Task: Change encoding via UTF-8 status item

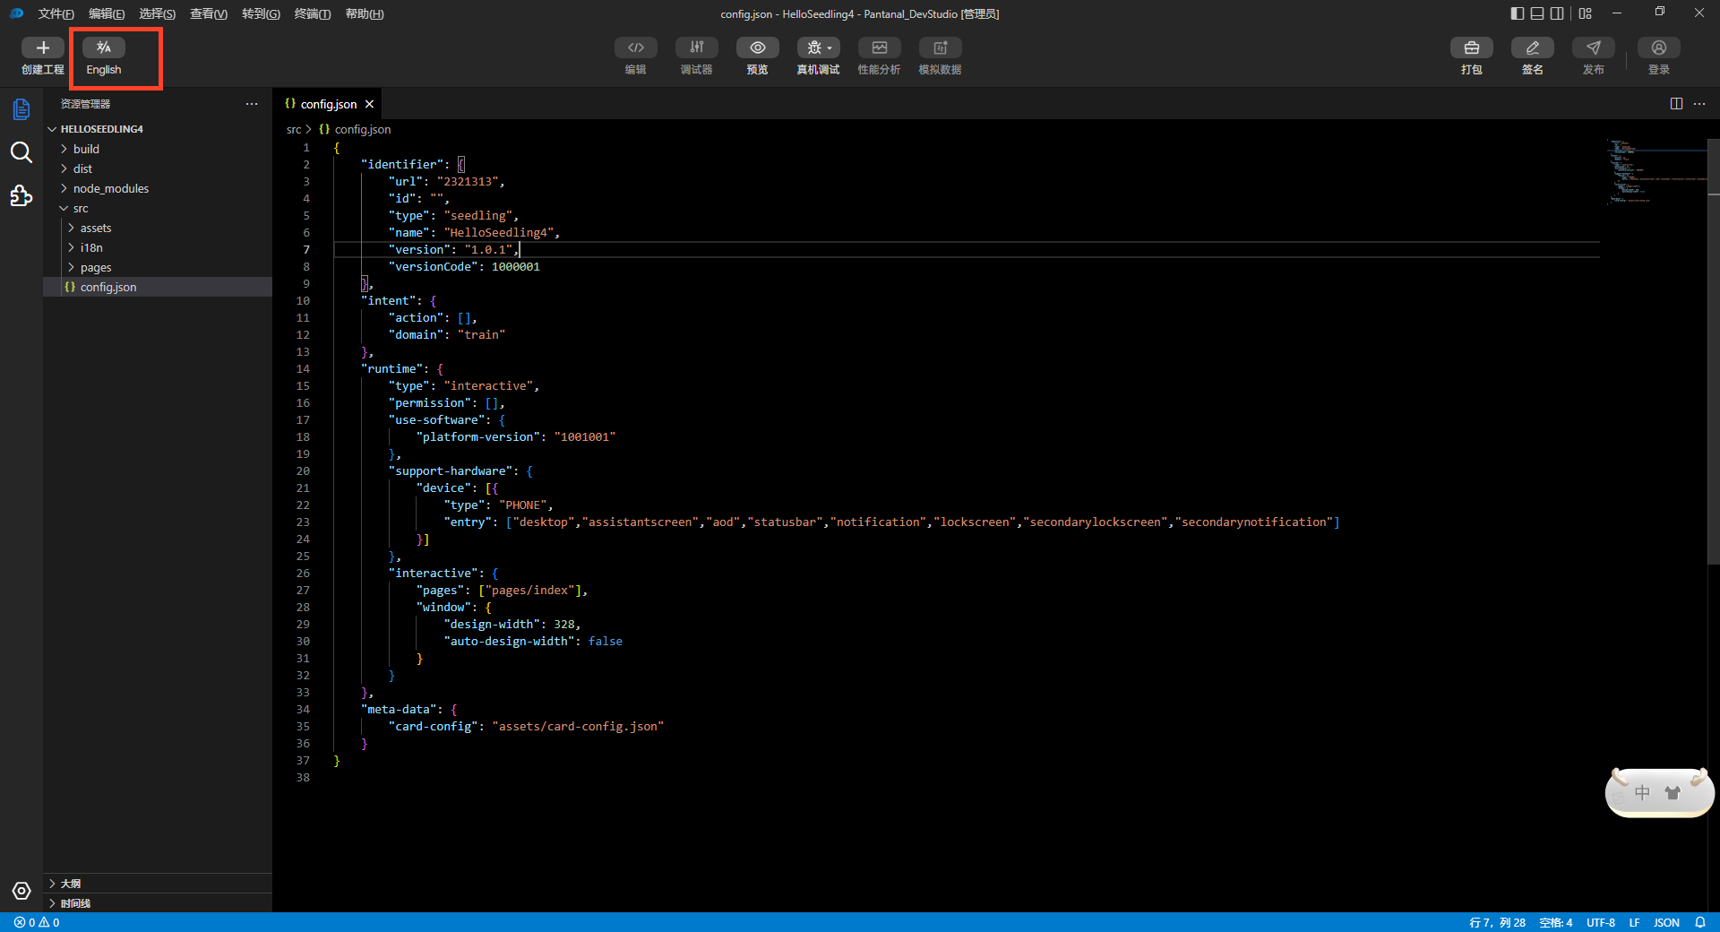Action: click(1601, 922)
